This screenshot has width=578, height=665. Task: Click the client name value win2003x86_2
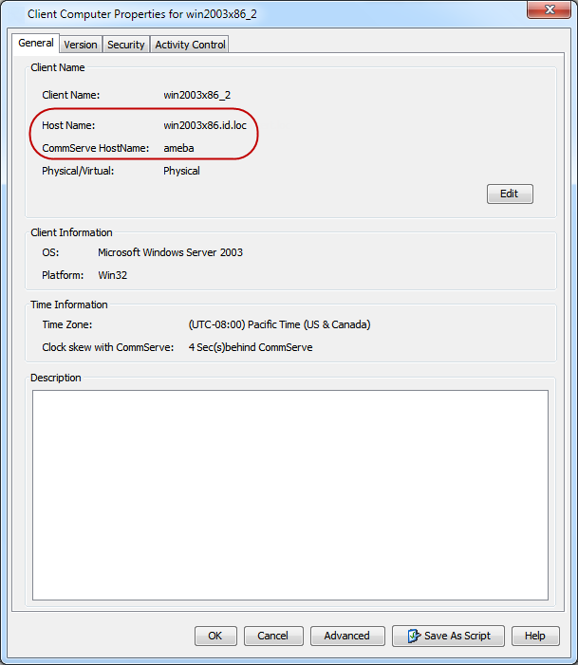click(x=197, y=95)
